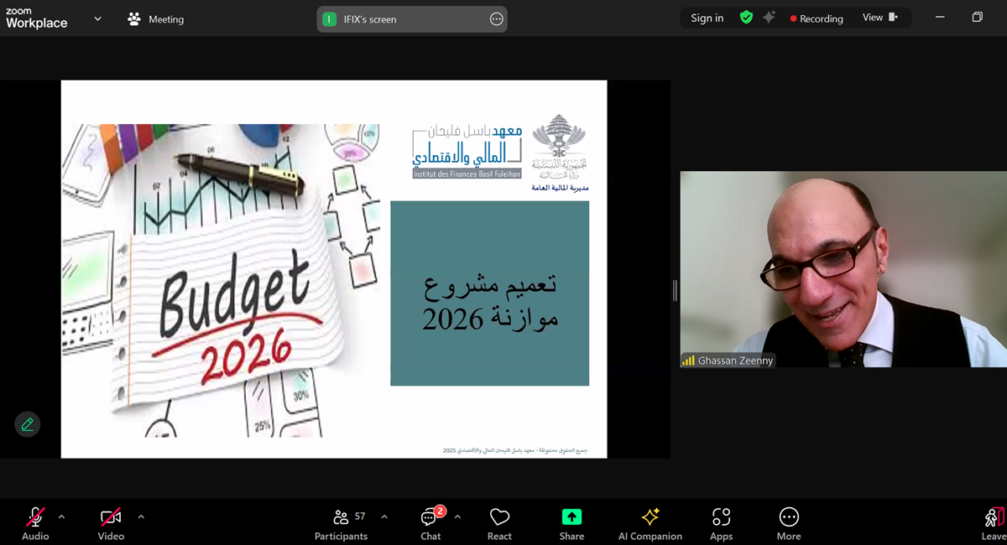The image size is (1007, 545).
Task: Click the Sign in button
Action: 707,18
